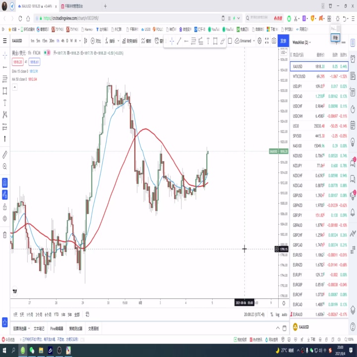Select the D daily timeframe
The width and height of the screenshot is (357, 357).
67,41
